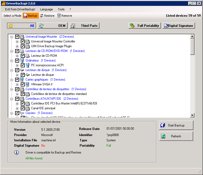Select Backup mode
Screen dimensions: 203x175
coord(31,16)
